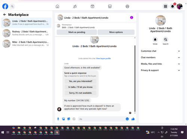Click the back arrow beside Marketplace
Screen dimensions: 187x139
tap(4, 15)
